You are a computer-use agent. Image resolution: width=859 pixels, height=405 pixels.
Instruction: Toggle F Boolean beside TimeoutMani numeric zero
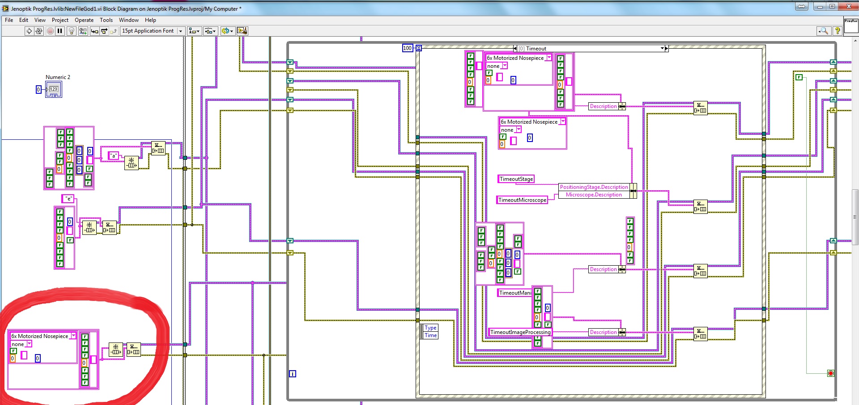coord(548,325)
